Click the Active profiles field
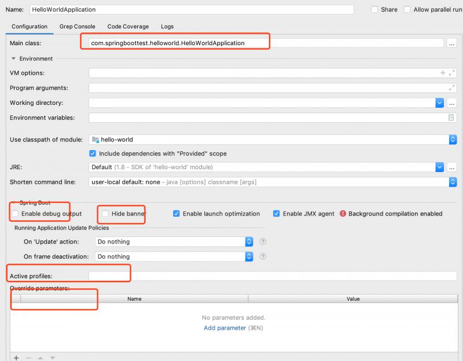 (273, 276)
